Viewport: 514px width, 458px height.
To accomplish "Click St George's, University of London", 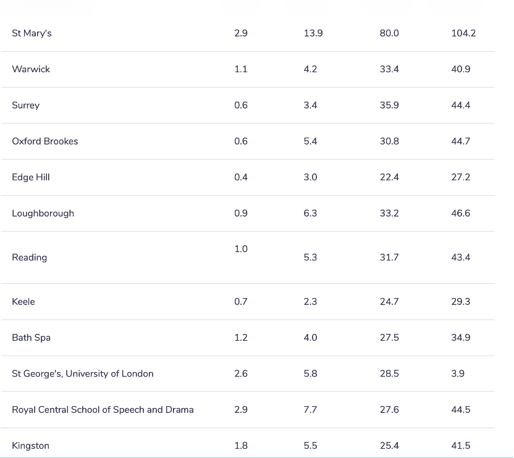I will (x=83, y=374).
